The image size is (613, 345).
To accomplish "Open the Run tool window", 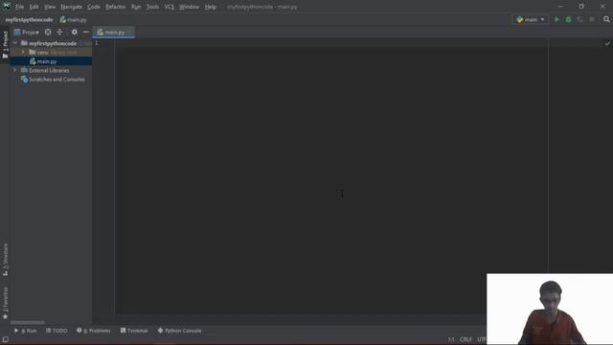I will click(x=26, y=331).
